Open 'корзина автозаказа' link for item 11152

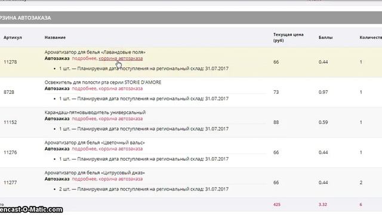point(121,119)
